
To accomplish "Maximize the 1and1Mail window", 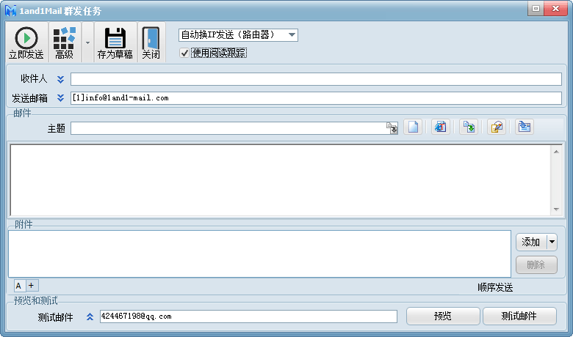I will click(536, 8).
